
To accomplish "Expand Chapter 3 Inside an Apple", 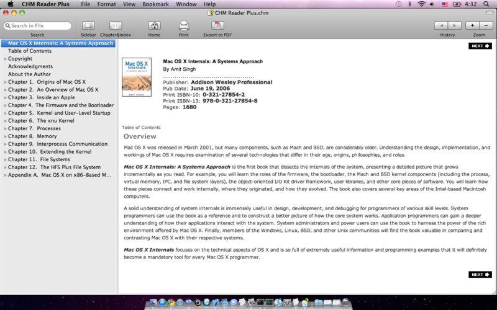I will (x=6, y=97).
